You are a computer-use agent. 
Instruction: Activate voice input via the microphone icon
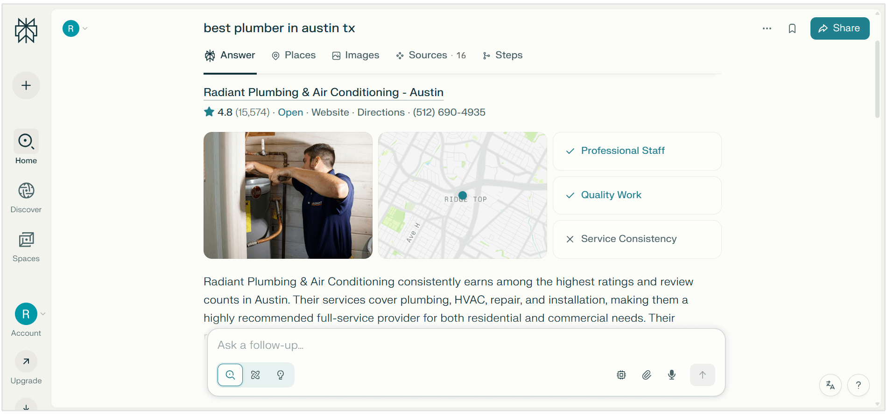pyautogui.click(x=671, y=375)
